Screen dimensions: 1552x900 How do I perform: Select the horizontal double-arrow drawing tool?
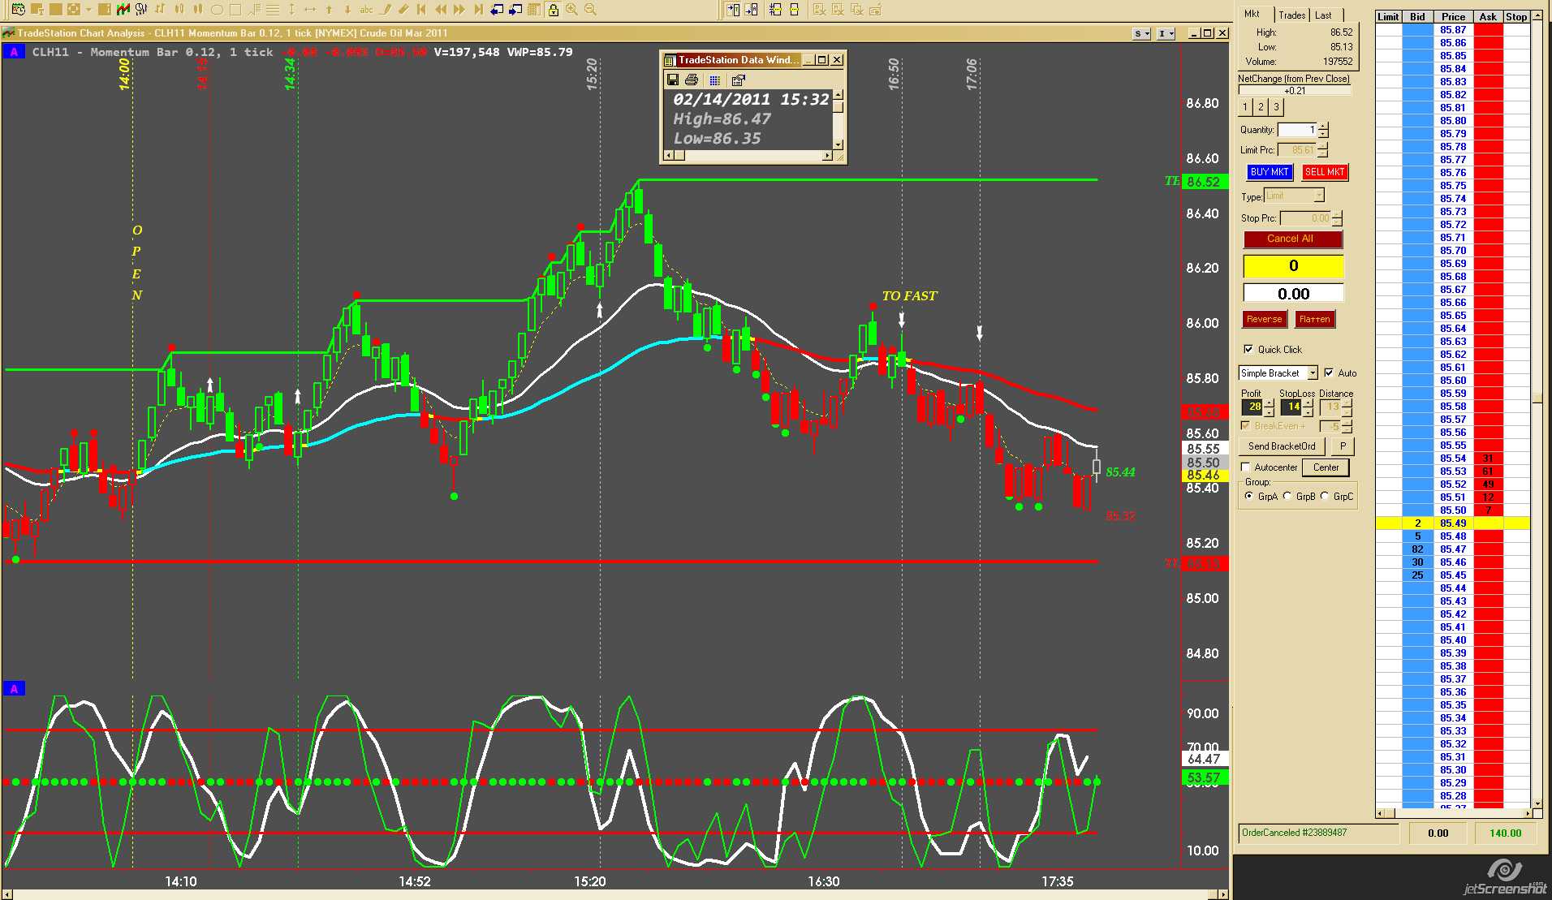[x=310, y=10]
